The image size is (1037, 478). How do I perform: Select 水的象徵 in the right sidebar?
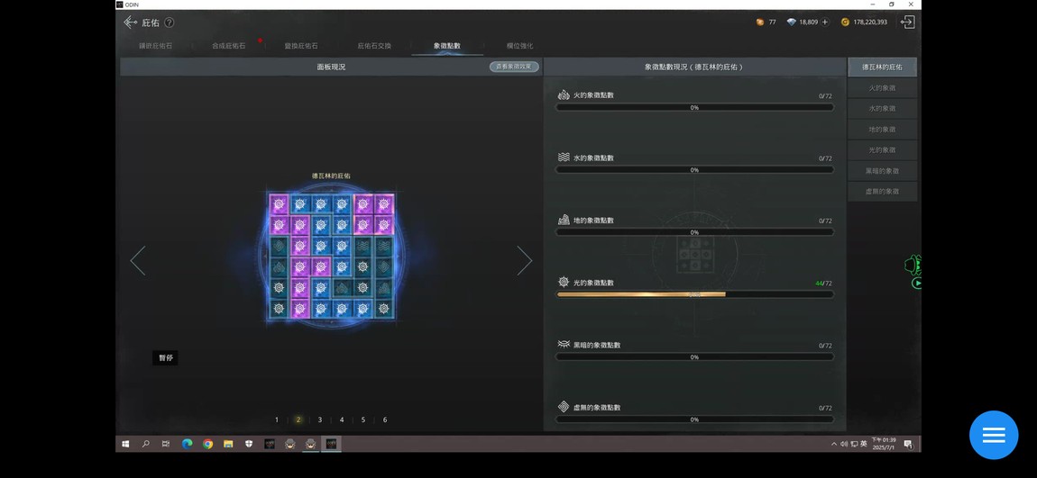click(x=882, y=108)
